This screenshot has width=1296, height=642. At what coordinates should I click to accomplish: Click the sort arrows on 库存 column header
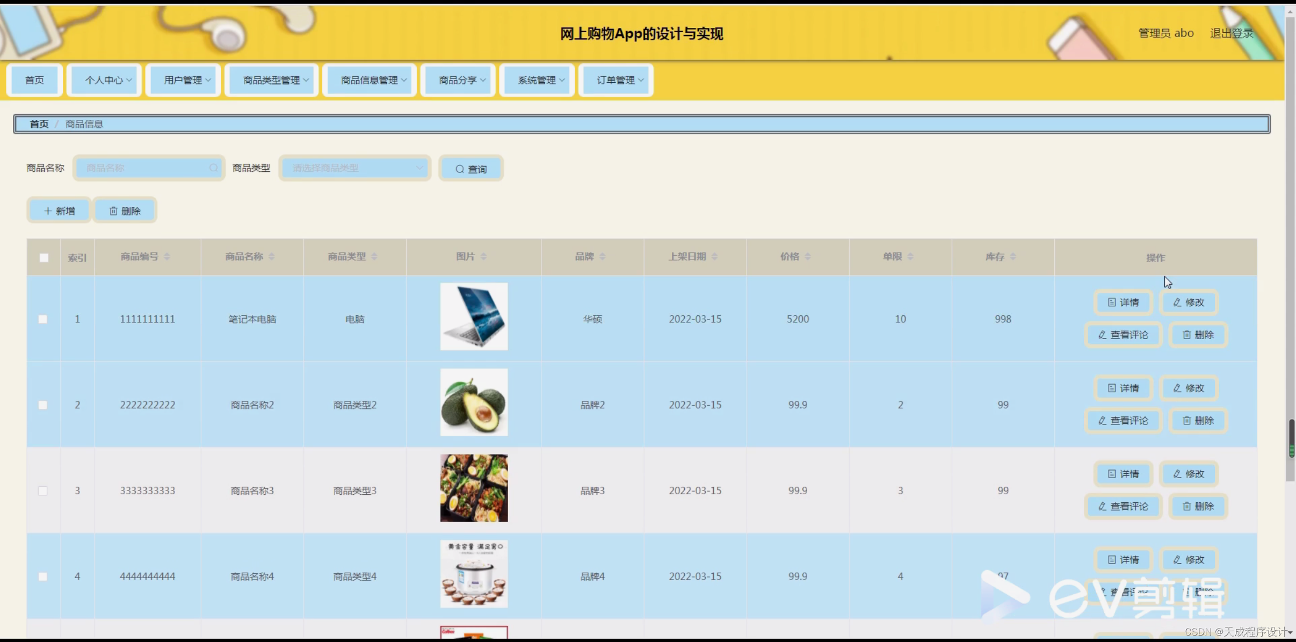1012,256
